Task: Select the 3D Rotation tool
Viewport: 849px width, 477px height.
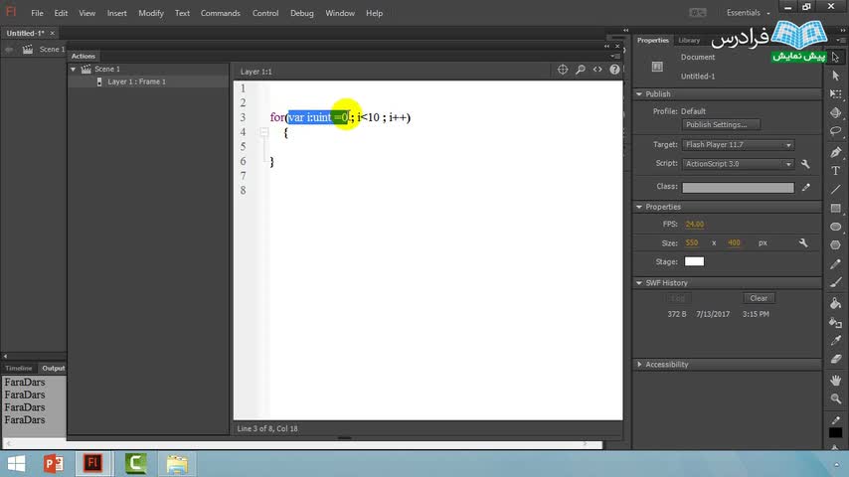Action: [835, 112]
